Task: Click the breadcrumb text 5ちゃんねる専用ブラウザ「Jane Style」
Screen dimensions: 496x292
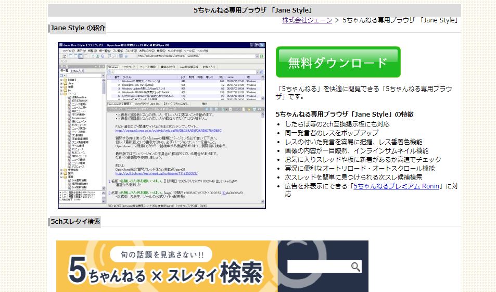Action: [400, 20]
